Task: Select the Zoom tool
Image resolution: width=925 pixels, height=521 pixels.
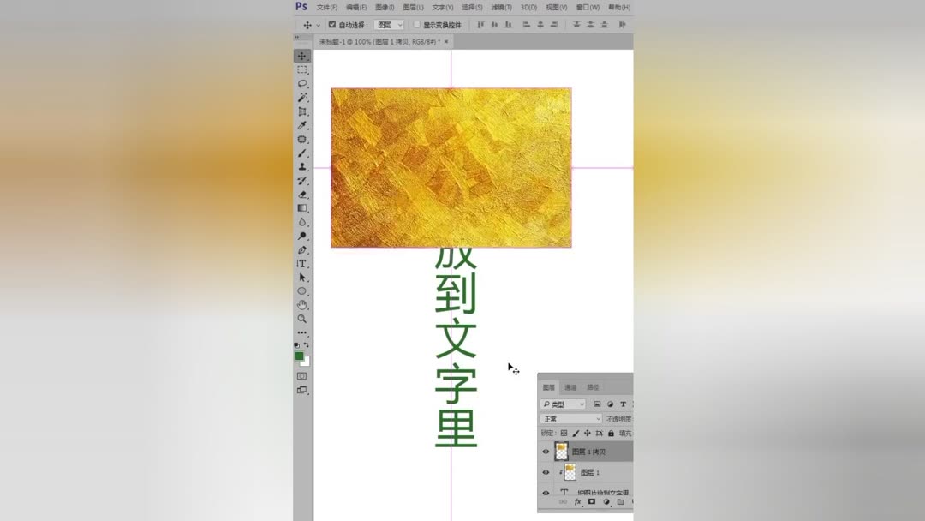Action: tap(301, 318)
